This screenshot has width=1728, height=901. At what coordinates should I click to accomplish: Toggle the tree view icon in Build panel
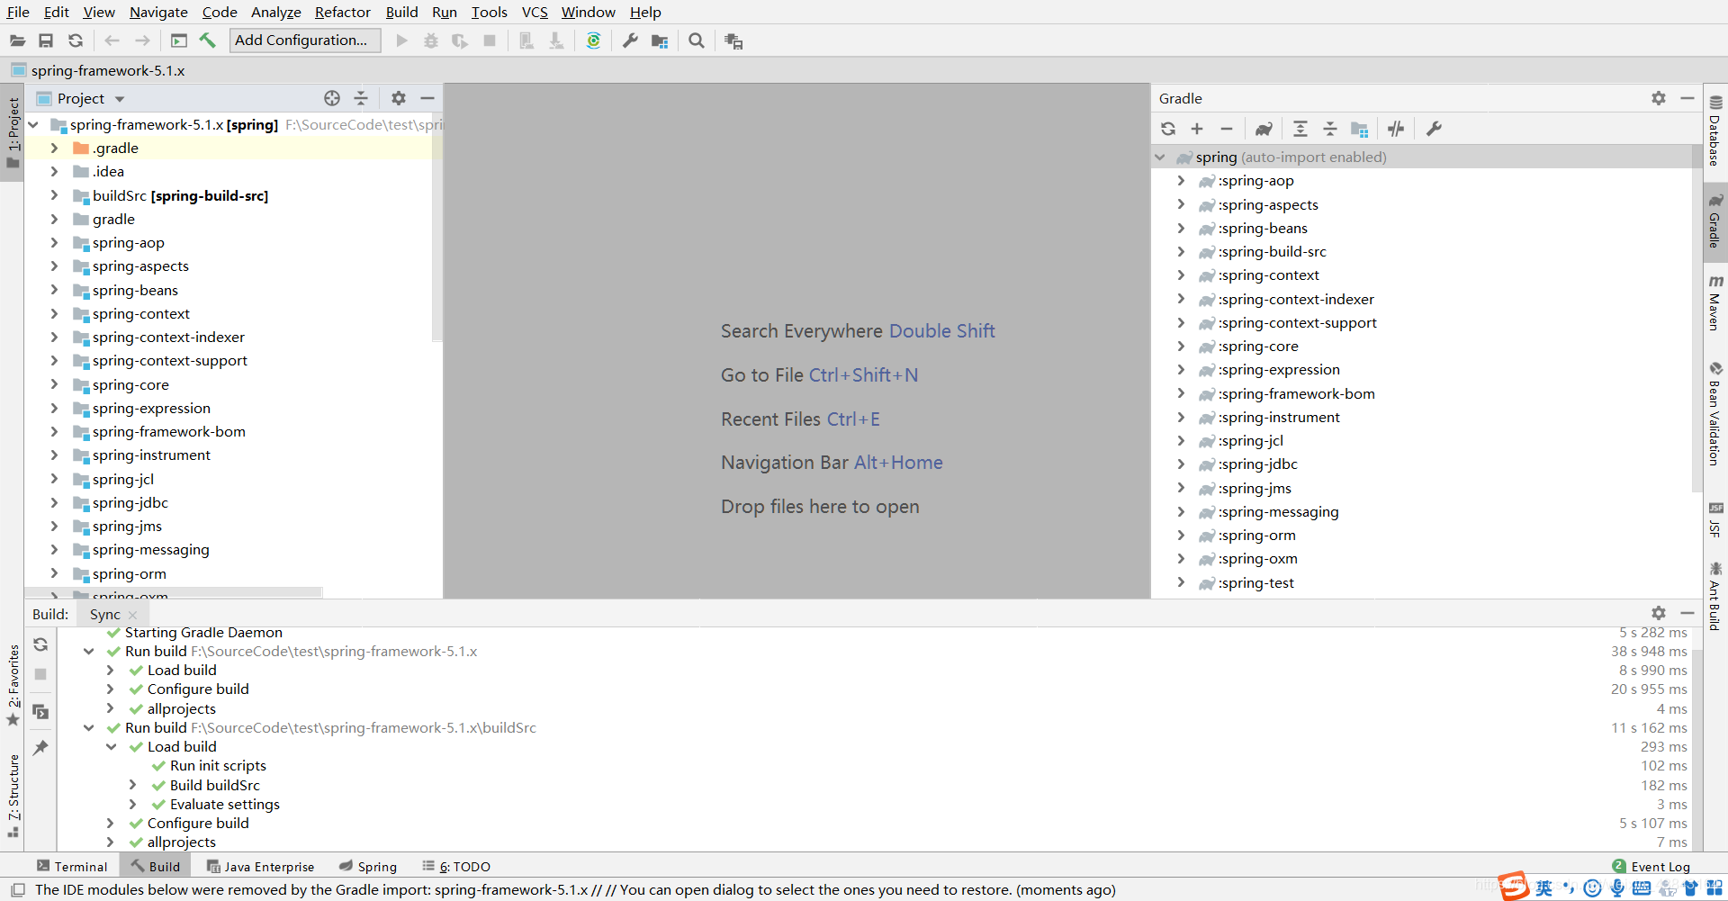pyautogui.click(x=40, y=712)
